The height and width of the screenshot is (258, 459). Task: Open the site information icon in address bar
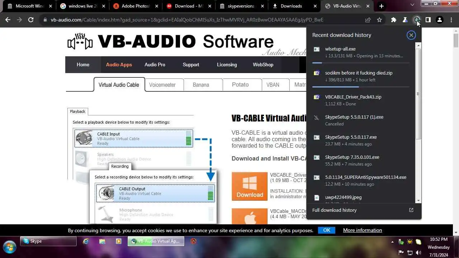tap(45, 20)
